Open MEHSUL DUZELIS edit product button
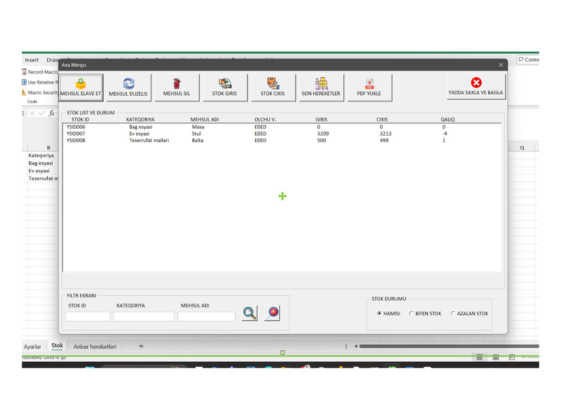The width and height of the screenshot is (561, 420). pyautogui.click(x=128, y=87)
